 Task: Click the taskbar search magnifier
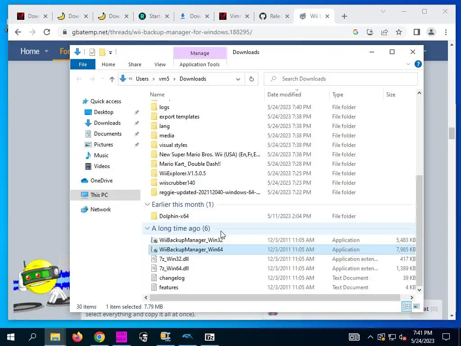click(32, 337)
